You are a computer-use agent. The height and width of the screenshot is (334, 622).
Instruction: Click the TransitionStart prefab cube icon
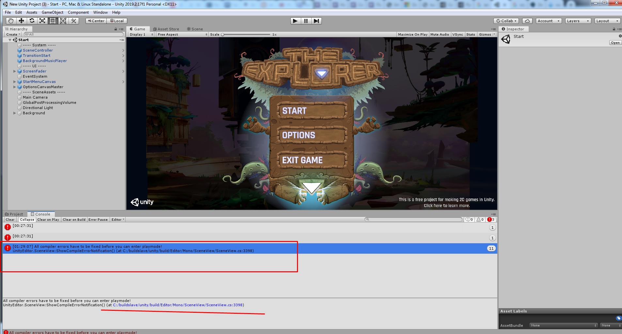tap(20, 56)
